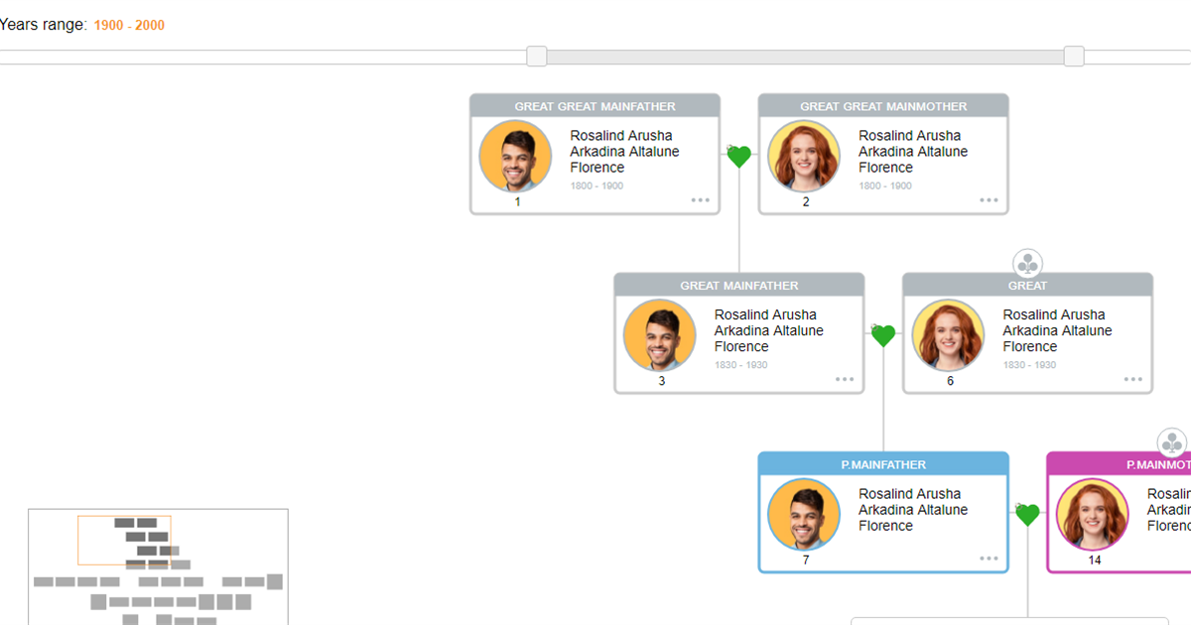Select the GREAT MAINFATHER card header
1191x625 pixels.
(738, 285)
